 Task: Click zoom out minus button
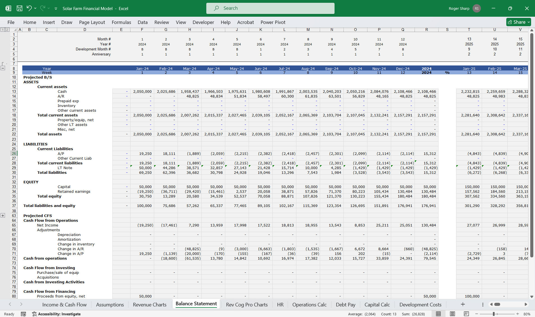tap(476, 314)
